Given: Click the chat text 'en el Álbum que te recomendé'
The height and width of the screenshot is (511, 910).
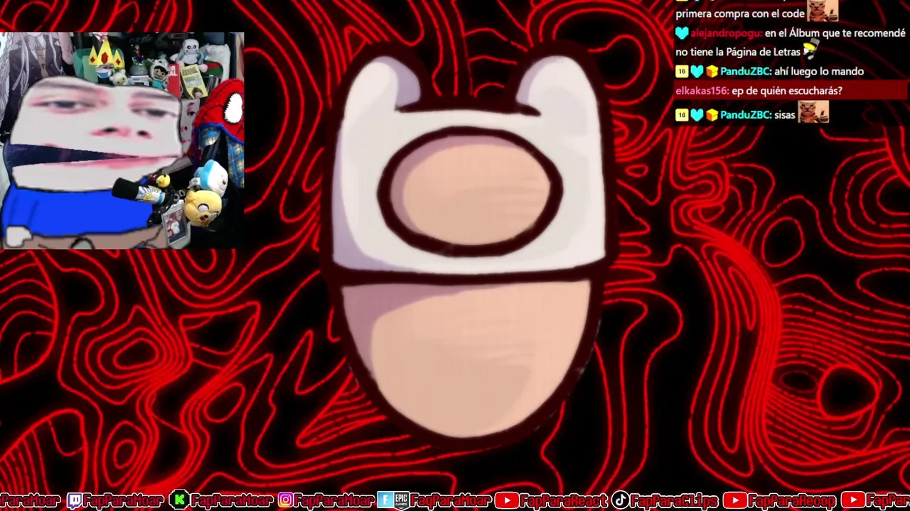Looking at the screenshot, I should 835,33.
